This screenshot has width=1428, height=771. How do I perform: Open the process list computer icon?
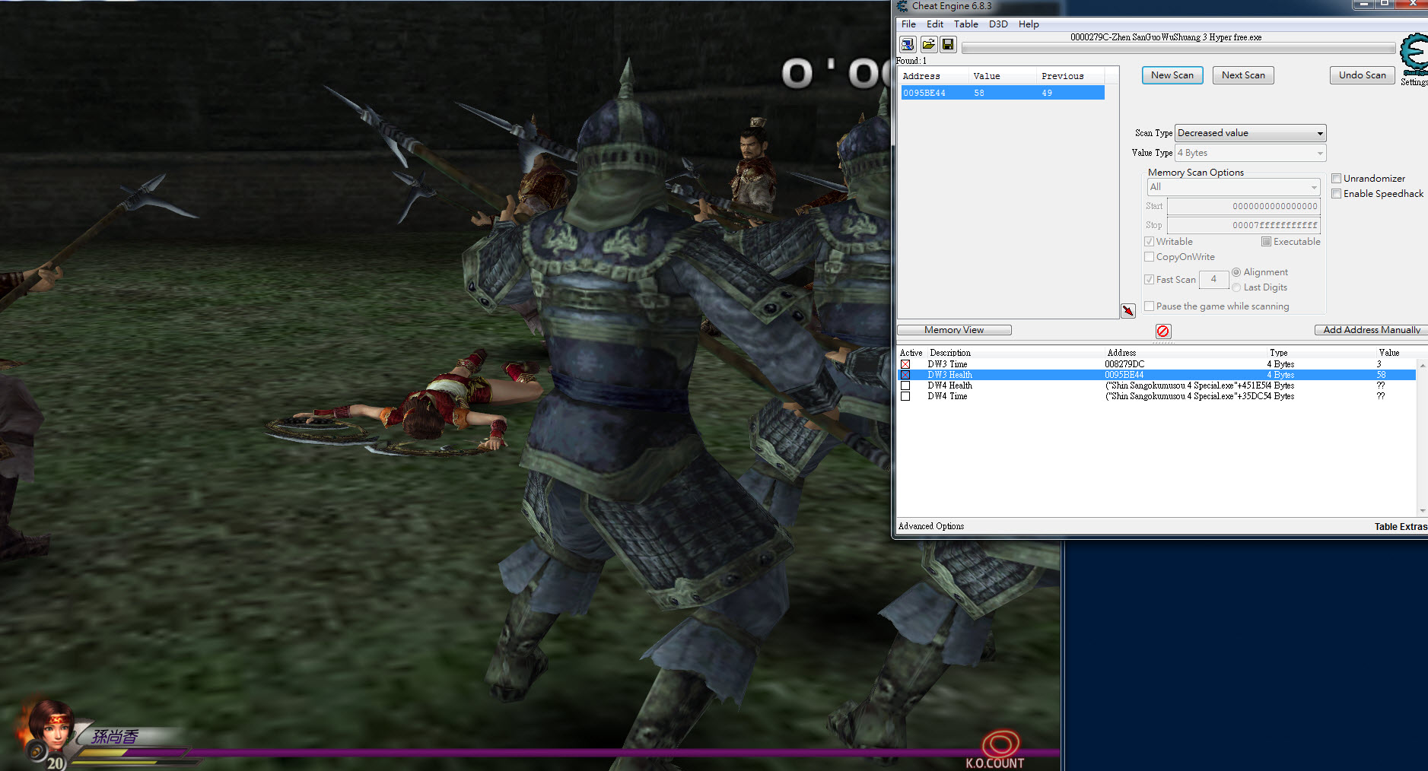[x=908, y=45]
